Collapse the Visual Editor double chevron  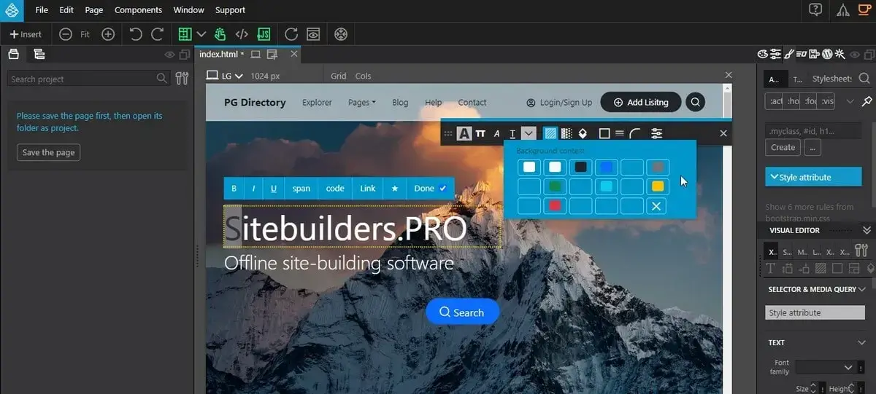click(867, 230)
